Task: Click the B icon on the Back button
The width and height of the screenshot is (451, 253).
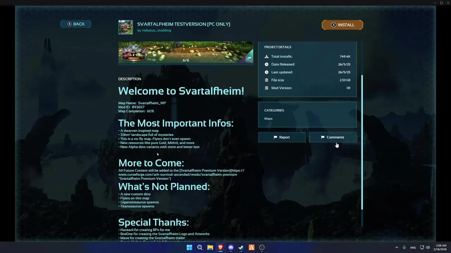Action: coord(69,24)
